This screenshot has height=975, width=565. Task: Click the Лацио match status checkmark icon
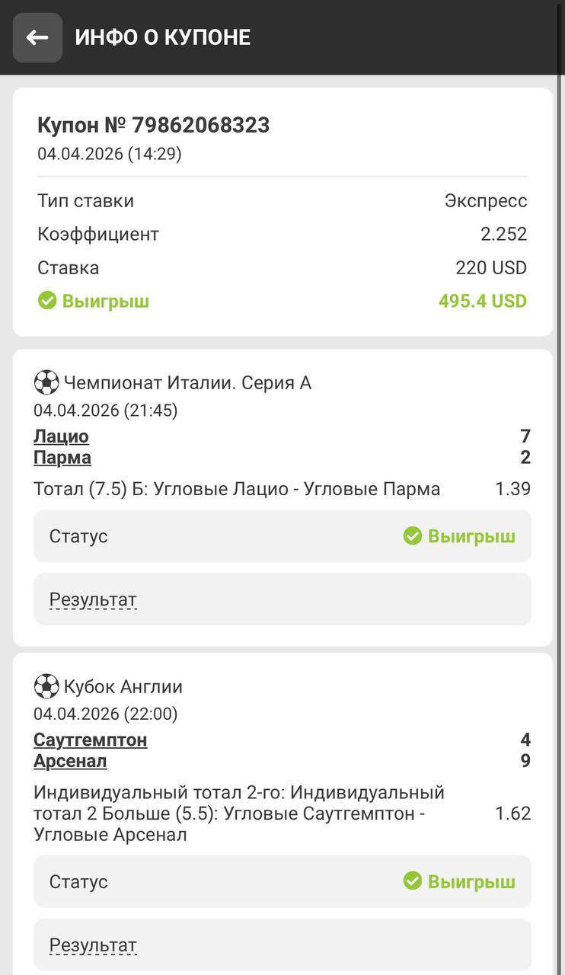413,536
